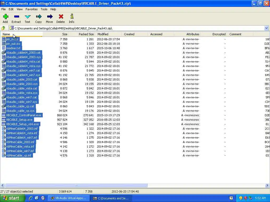Click the pin_in.ico file icon
Viewport: 270px width, 202px height.
pos(4,39)
